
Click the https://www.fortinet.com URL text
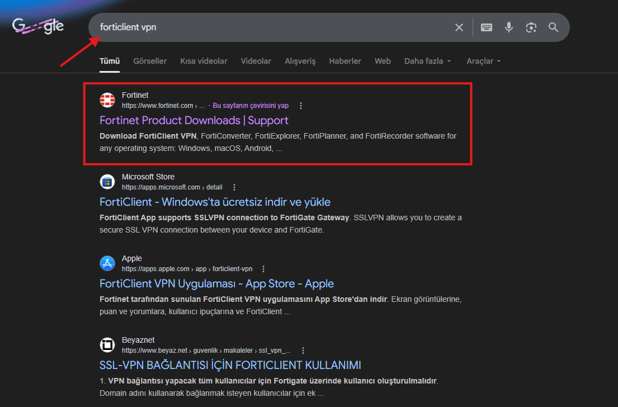tap(157, 106)
